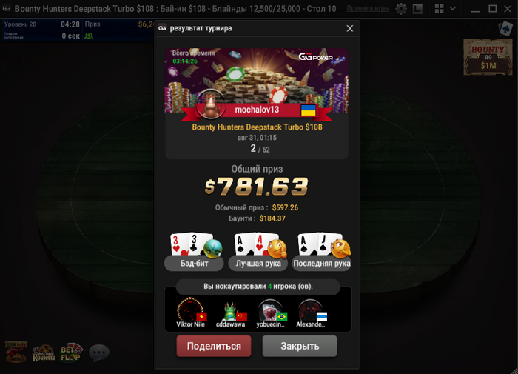
Task: Open the Roulette mini game icon
Action: coord(44,353)
